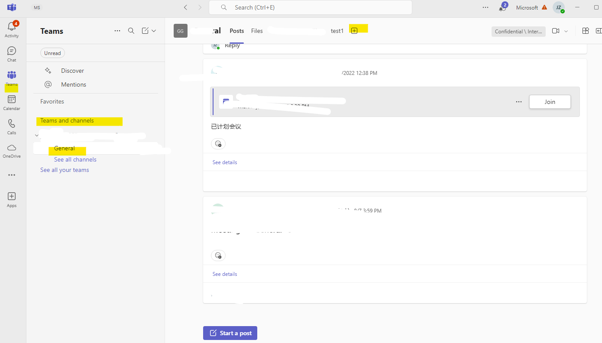Click the Teams and channels header

[67, 120]
